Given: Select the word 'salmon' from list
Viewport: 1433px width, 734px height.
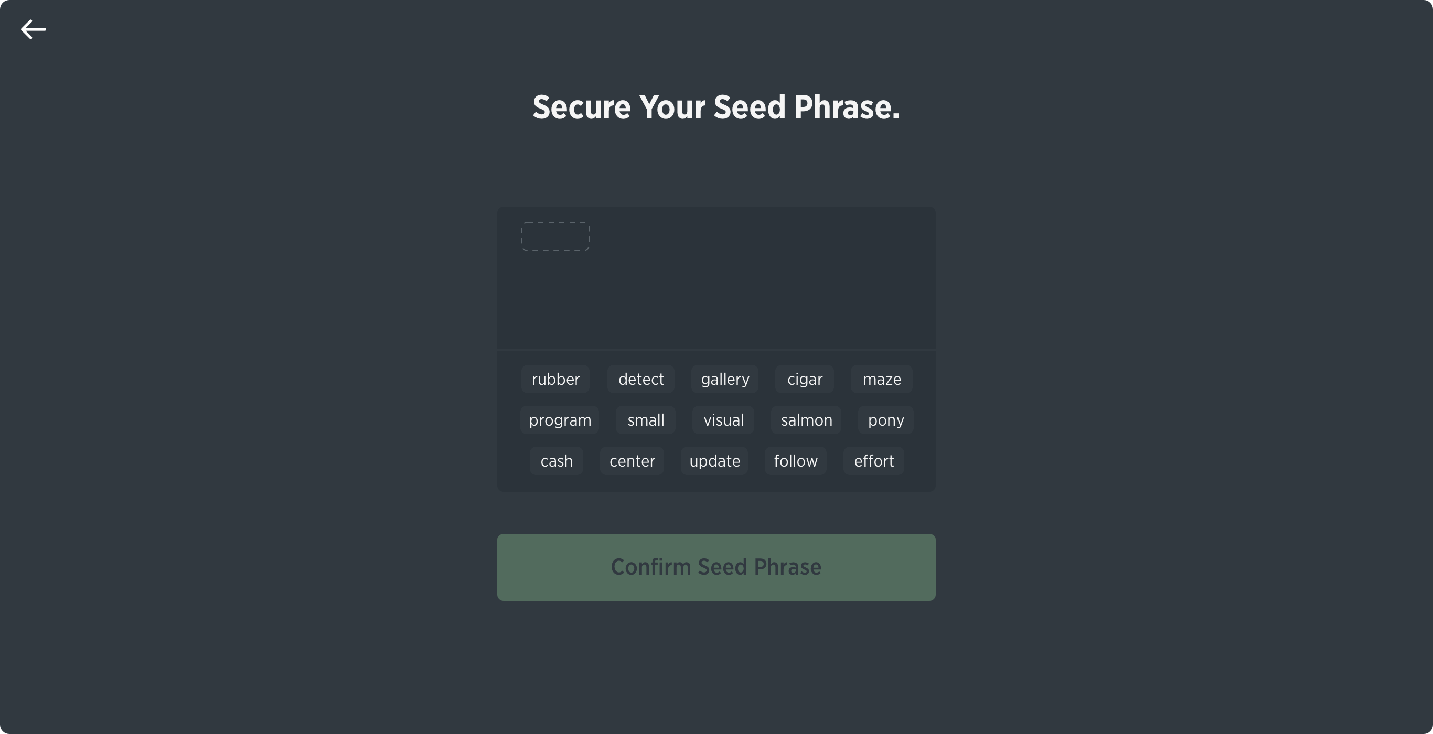Looking at the screenshot, I should coord(806,419).
